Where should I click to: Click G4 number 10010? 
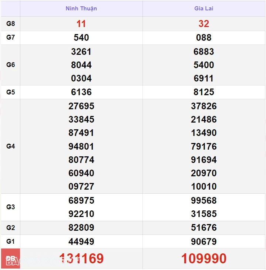click(x=204, y=186)
